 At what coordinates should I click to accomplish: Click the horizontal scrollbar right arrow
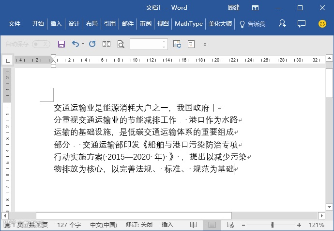(321, 215)
